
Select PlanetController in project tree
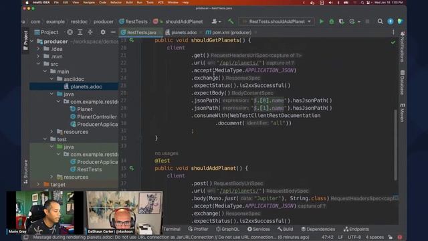[94, 116]
